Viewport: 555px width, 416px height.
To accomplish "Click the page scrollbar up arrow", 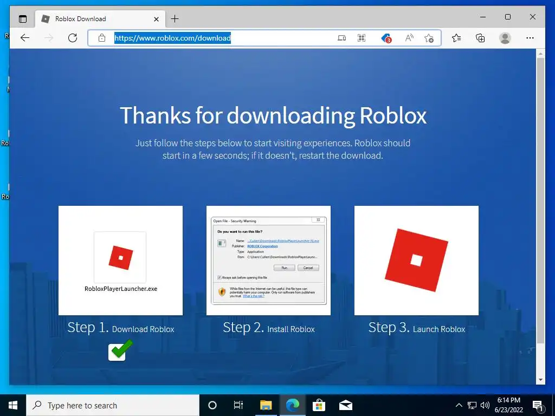I will (x=540, y=54).
